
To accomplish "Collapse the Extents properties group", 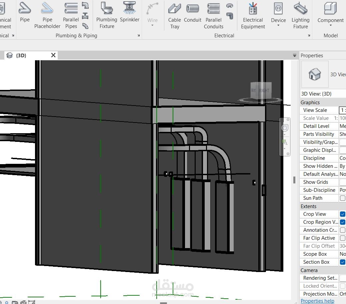I will (x=308, y=206).
